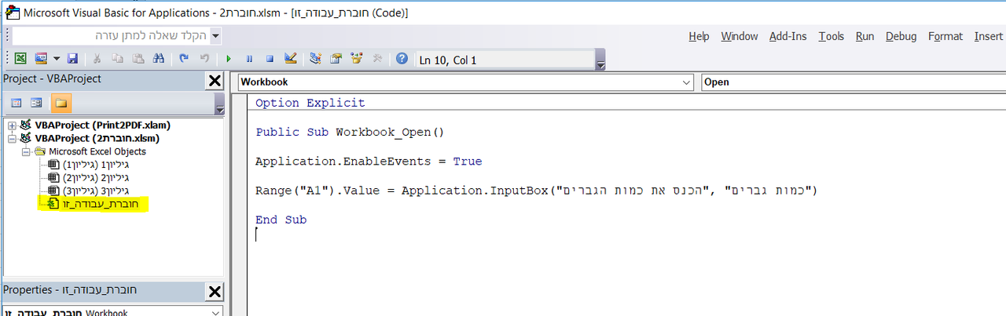The width and height of the screenshot is (1006, 316).
Task: Open the Object Browser icon
Action: click(x=357, y=59)
